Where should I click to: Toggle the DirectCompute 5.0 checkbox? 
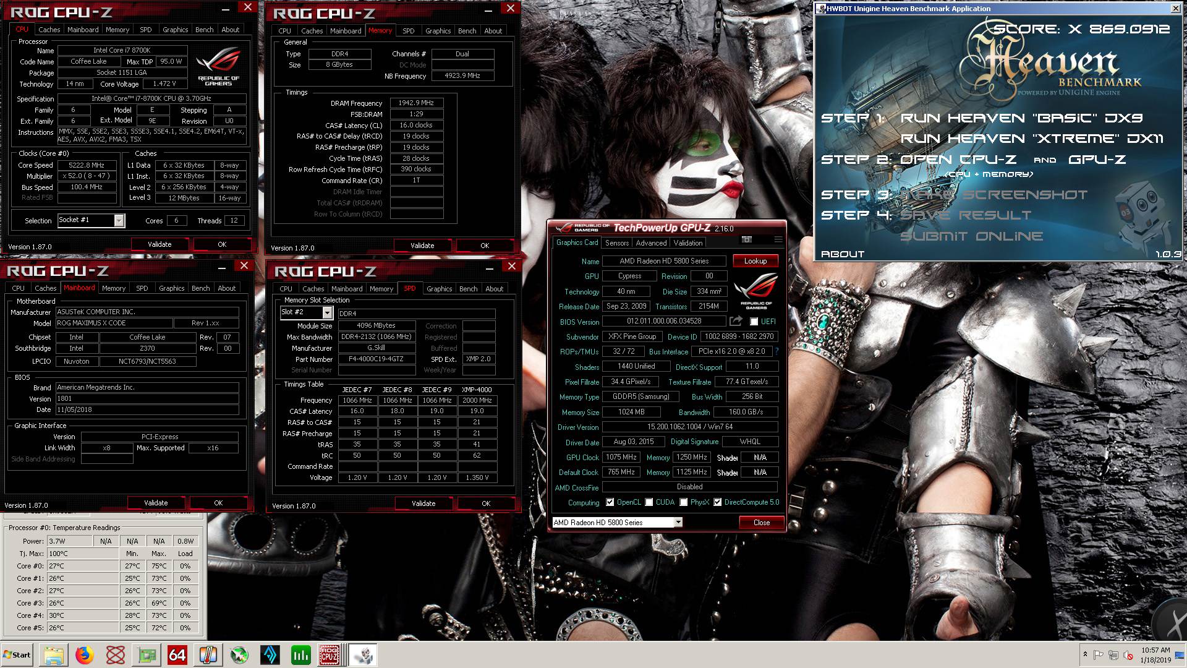(x=718, y=502)
